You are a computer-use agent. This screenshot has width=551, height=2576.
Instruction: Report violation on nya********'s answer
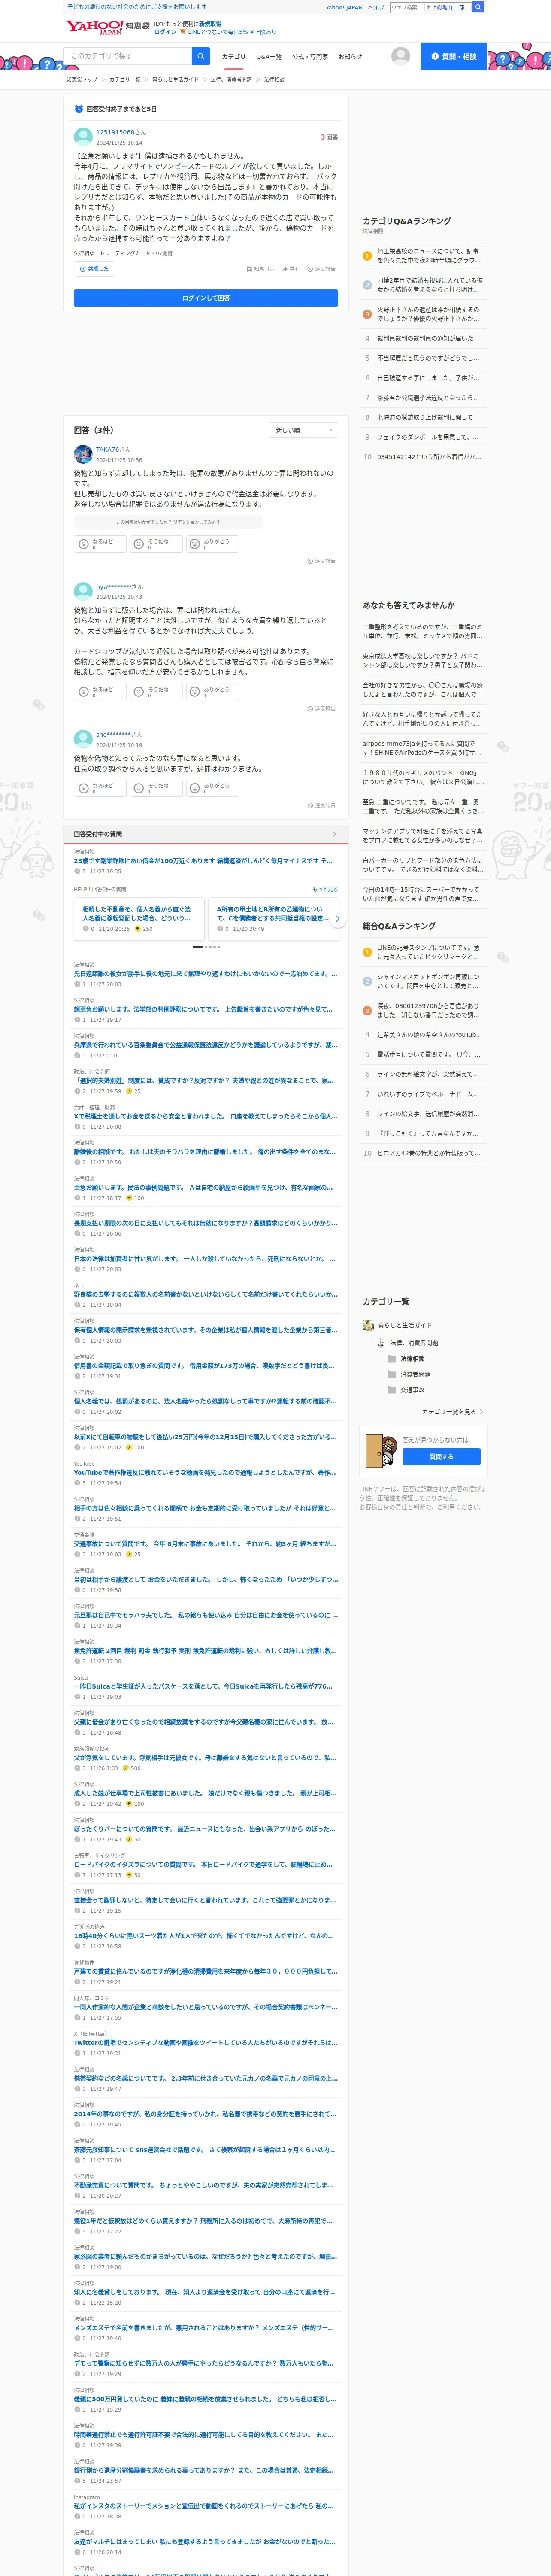coord(321,709)
